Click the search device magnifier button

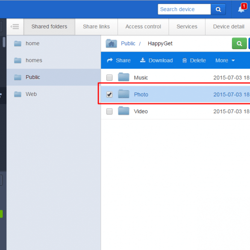click(x=218, y=9)
